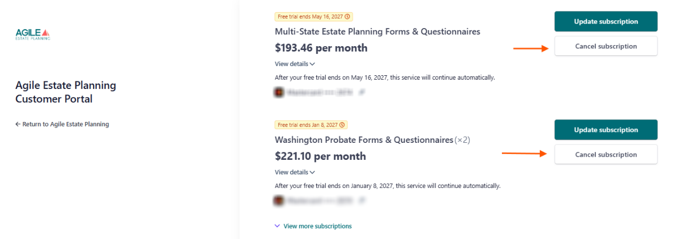Click the clock icon on Jan 8 trial badge
This screenshot has width=684, height=239.
pyautogui.click(x=342, y=125)
